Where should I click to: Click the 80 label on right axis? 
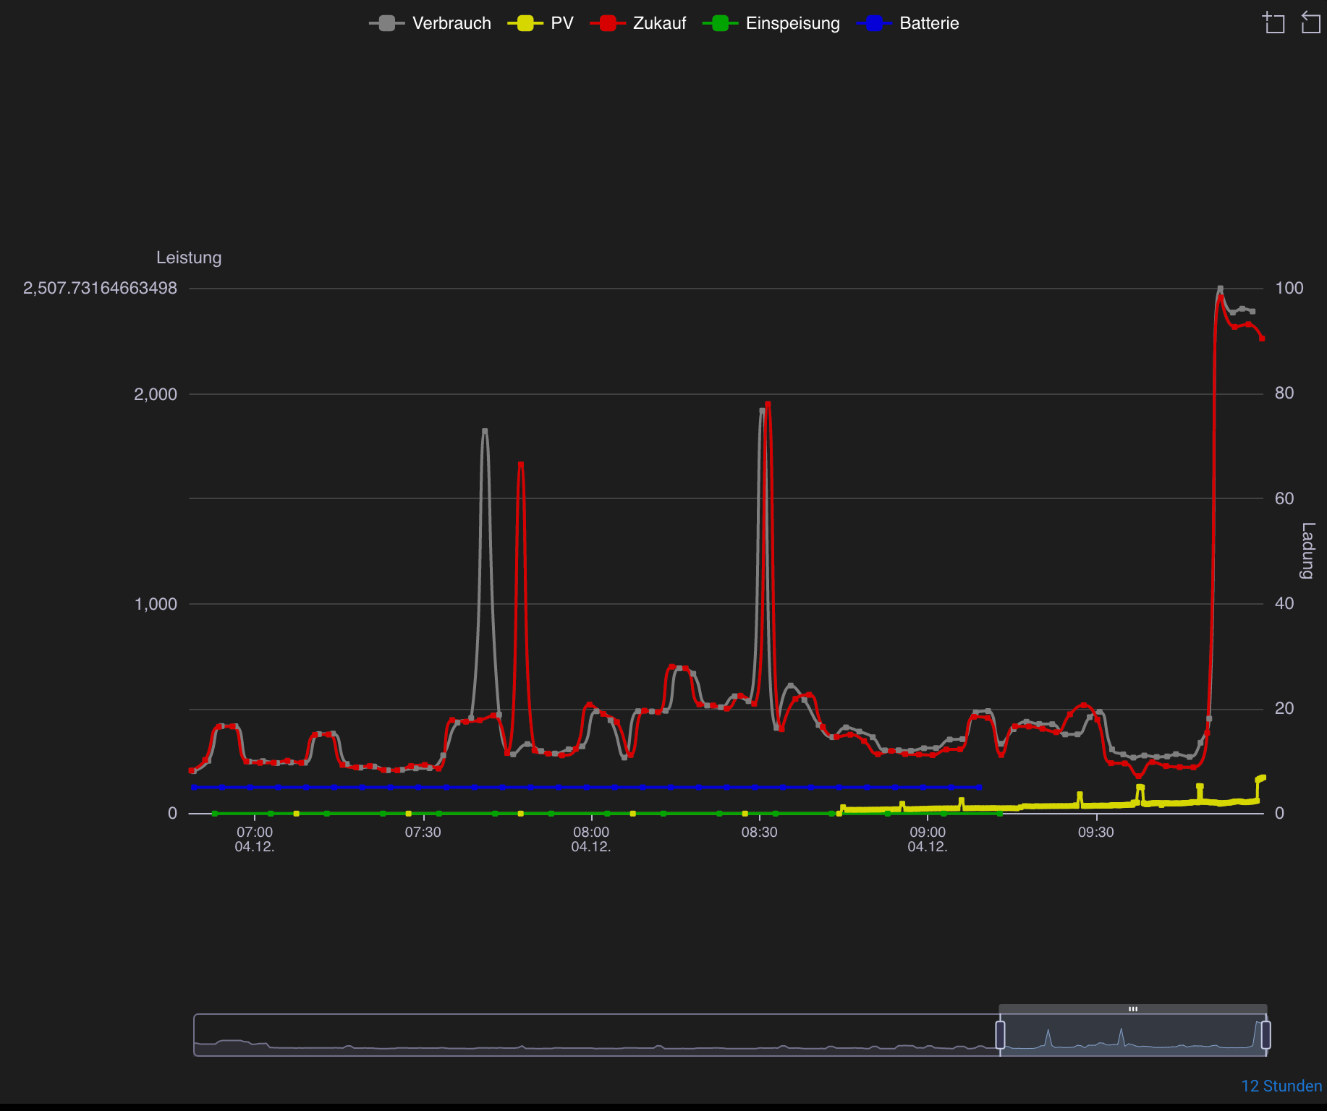coord(1284,393)
